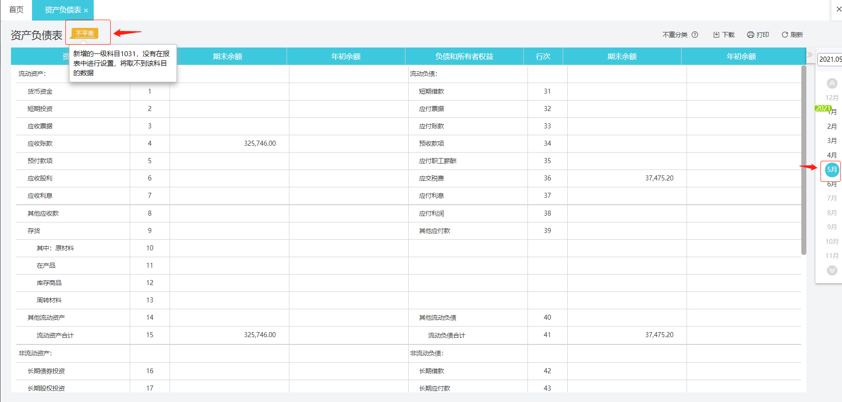This screenshot has height=402, width=842.
Task: Pick 4月 in the period list
Action: point(832,155)
